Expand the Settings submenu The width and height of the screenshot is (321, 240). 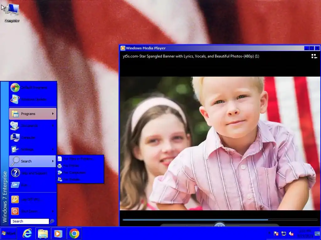tap(33, 149)
